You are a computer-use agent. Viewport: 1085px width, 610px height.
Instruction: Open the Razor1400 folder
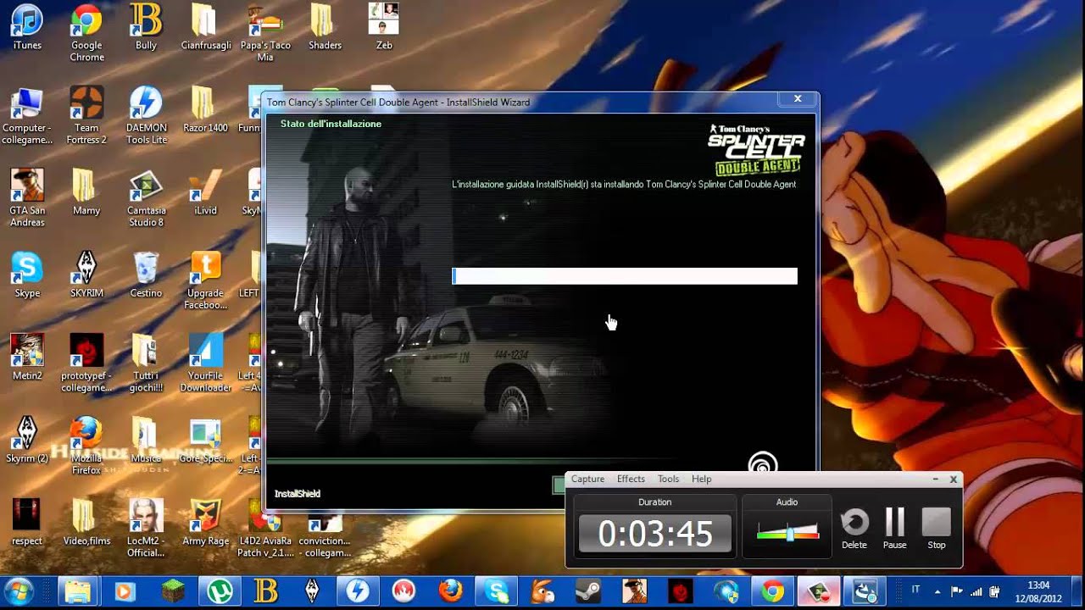coord(205,109)
